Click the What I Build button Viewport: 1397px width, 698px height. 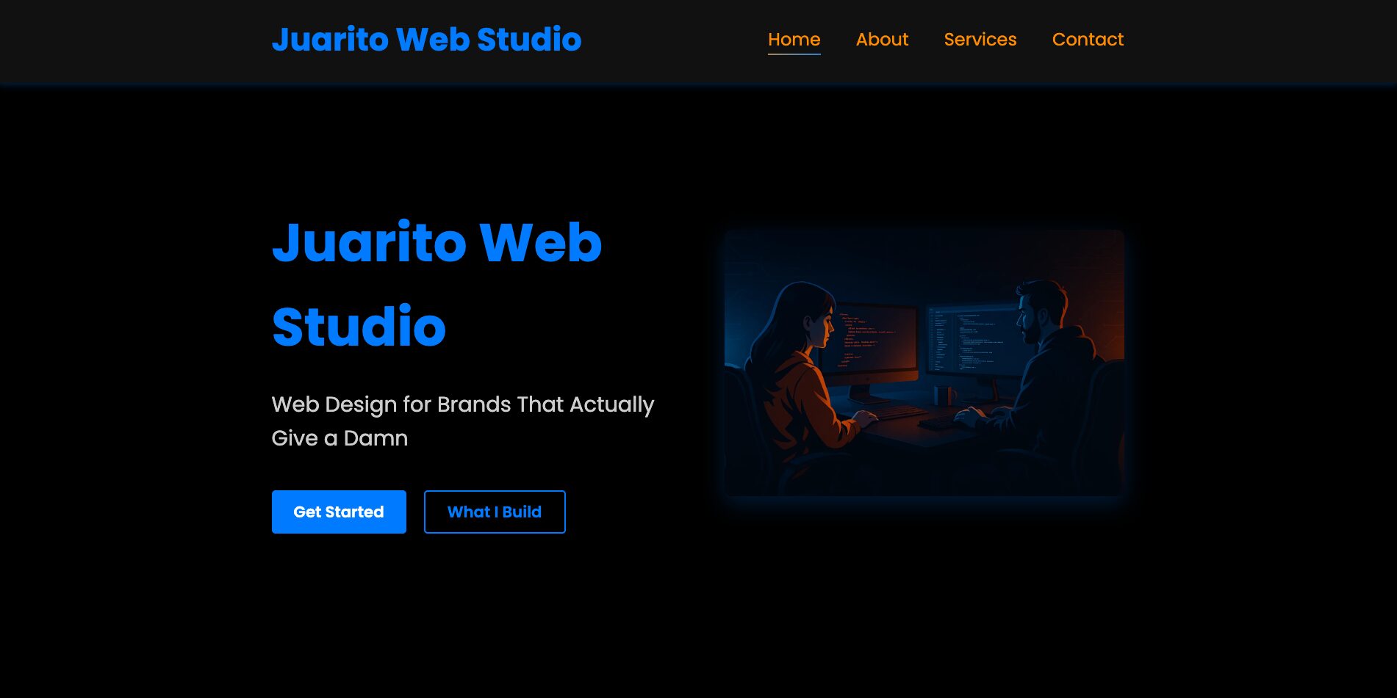pos(495,512)
